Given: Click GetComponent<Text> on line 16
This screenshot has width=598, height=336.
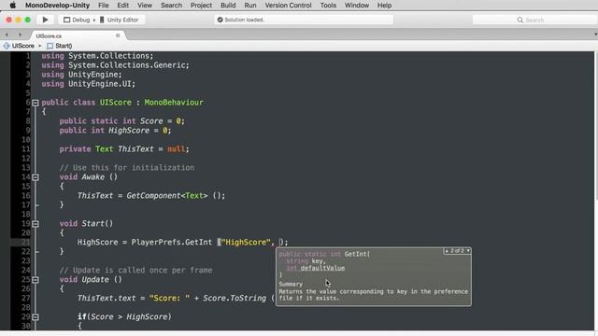Looking at the screenshot, I should click(x=167, y=196).
